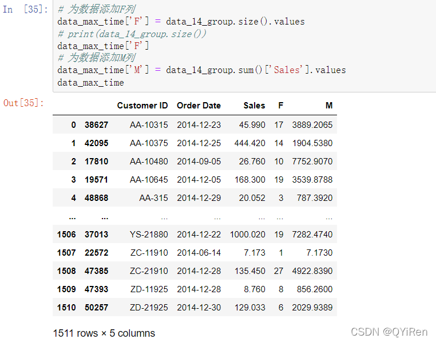Click the Order Date column header
The width and height of the screenshot is (436, 343).
coord(199,106)
